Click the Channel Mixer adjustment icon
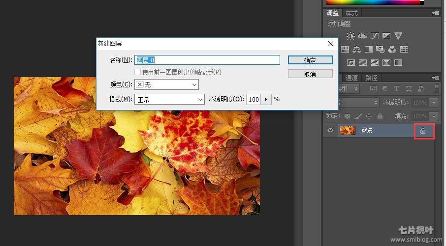The image size is (446, 246). point(392,49)
